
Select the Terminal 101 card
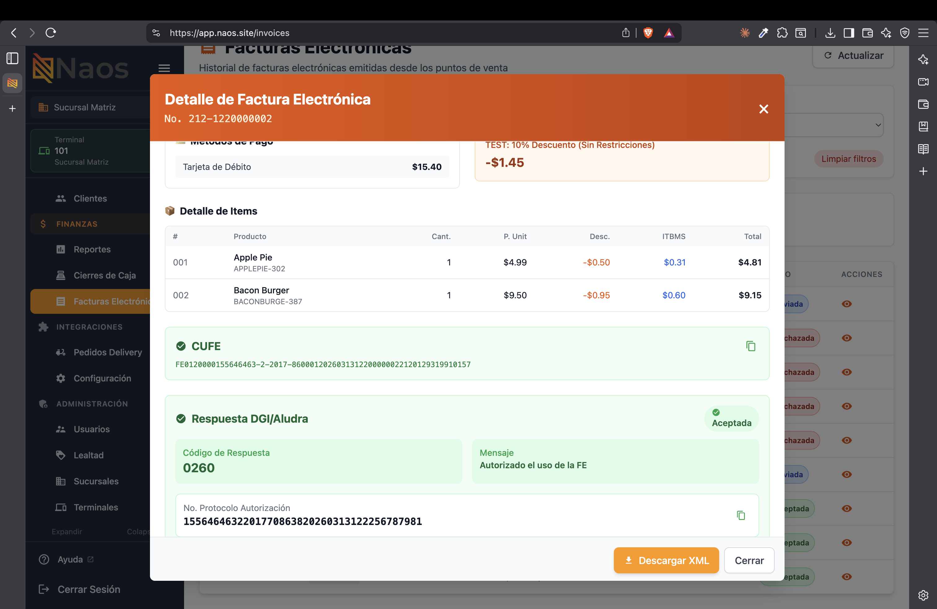tap(90, 151)
